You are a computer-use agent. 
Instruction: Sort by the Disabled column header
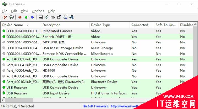coord(186,25)
